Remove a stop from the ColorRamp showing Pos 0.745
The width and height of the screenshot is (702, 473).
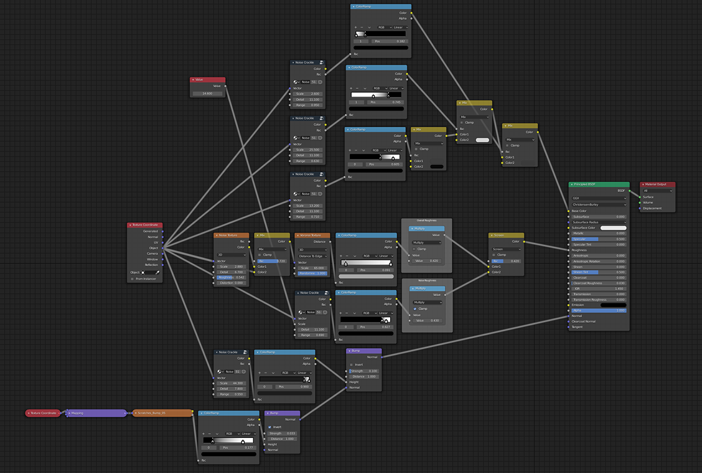(358, 89)
